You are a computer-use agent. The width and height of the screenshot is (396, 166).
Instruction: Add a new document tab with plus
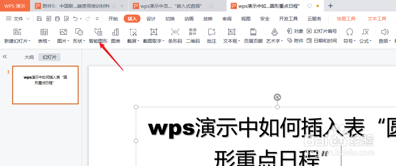click(x=331, y=6)
